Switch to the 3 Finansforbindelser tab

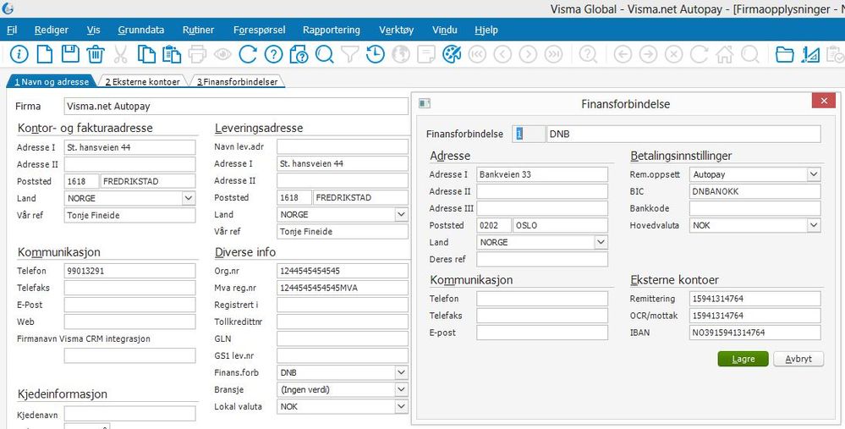pyautogui.click(x=237, y=82)
